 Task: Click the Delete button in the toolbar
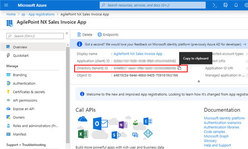pyautogui.click(x=85, y=35)
